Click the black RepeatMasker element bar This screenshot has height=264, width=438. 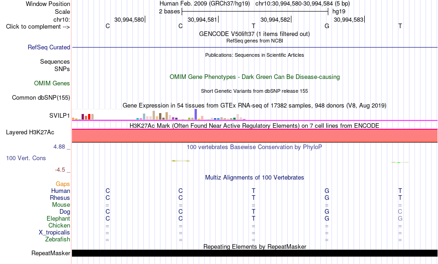(x=255, y=253)
